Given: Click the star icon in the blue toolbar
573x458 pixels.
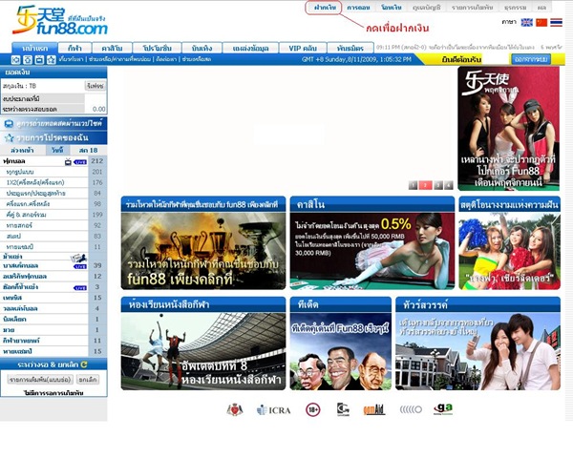Looking at the screenshot, I should [x=52, y=59].
